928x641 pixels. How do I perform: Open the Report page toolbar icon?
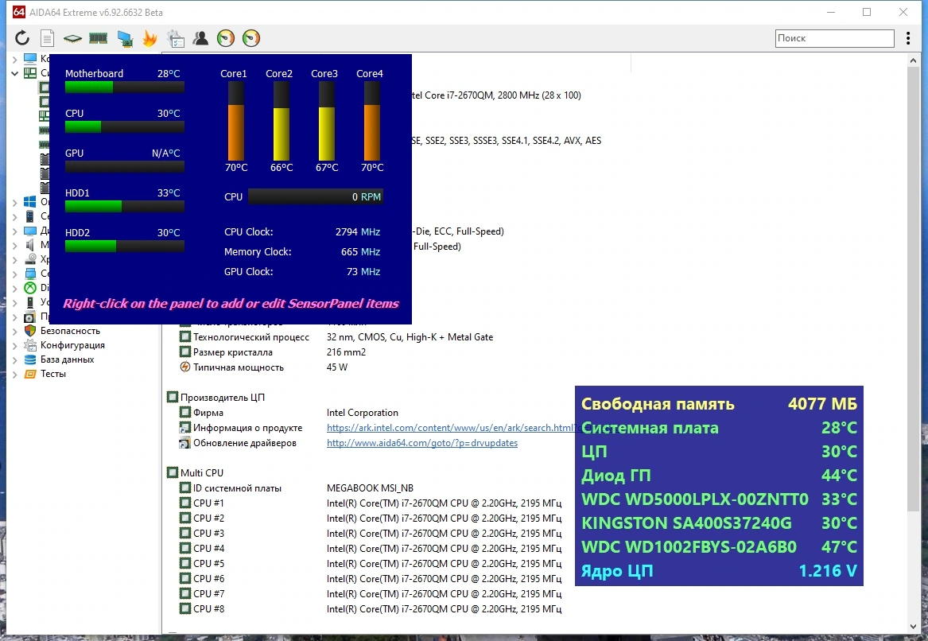(x=48, y=38)
